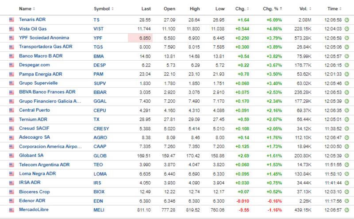354x219 pixels.
Task: Open the Telecom Argentina ADR link
Action: click(x=44, y=164)
